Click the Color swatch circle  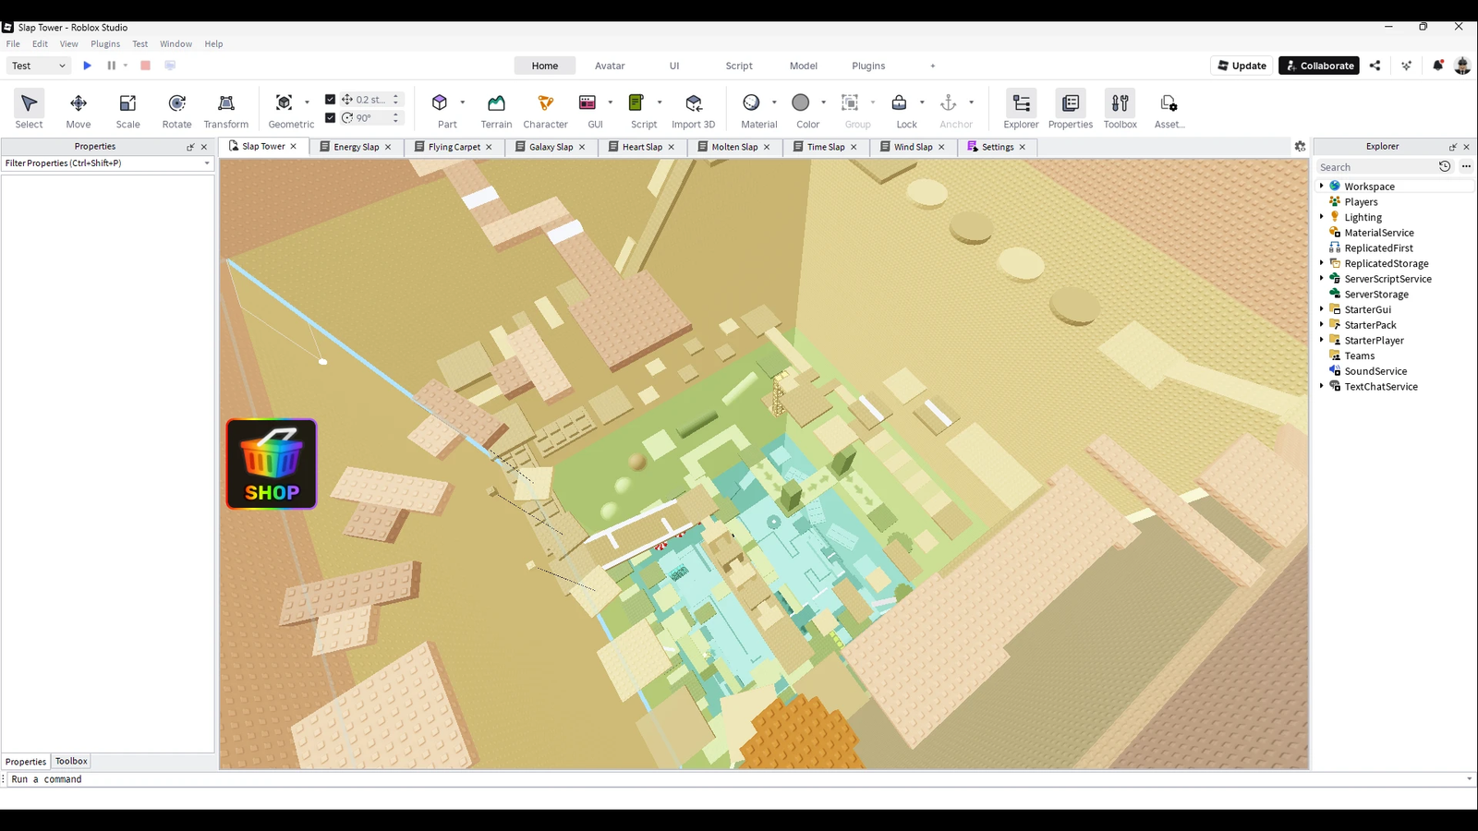tap(801, 103)
